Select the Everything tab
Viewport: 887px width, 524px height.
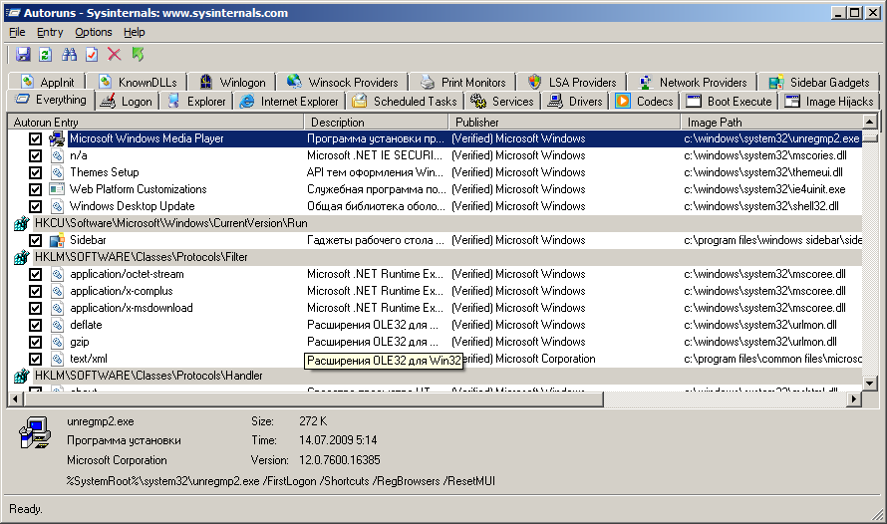click(x=51, y=100)
